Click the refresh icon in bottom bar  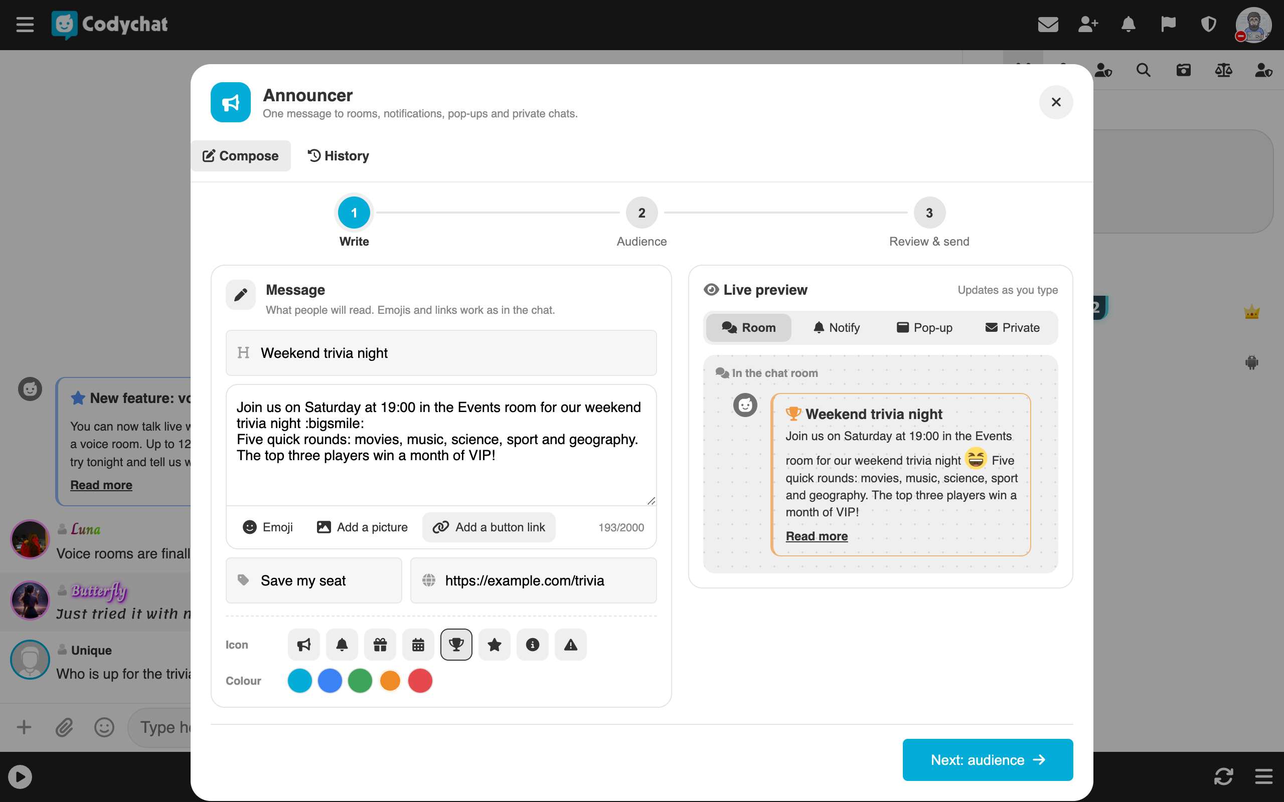point(1223,776)
